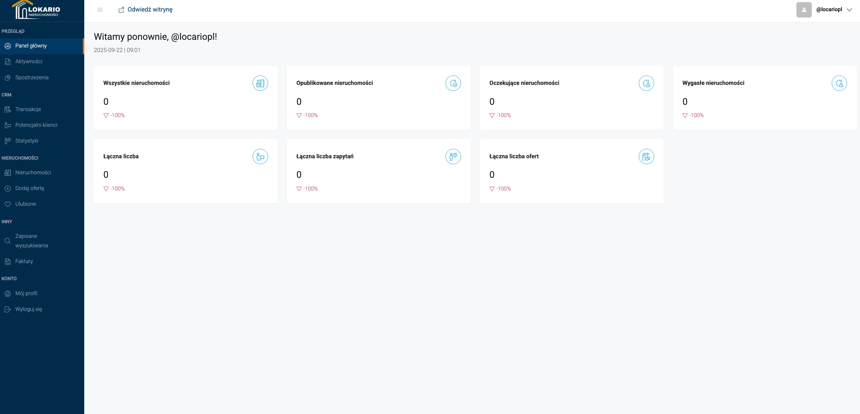The width and height of the screenshot is (860, 414).
Task: Expand the @locariopl account dropdown chevron
Action: (x=850, y=10)
